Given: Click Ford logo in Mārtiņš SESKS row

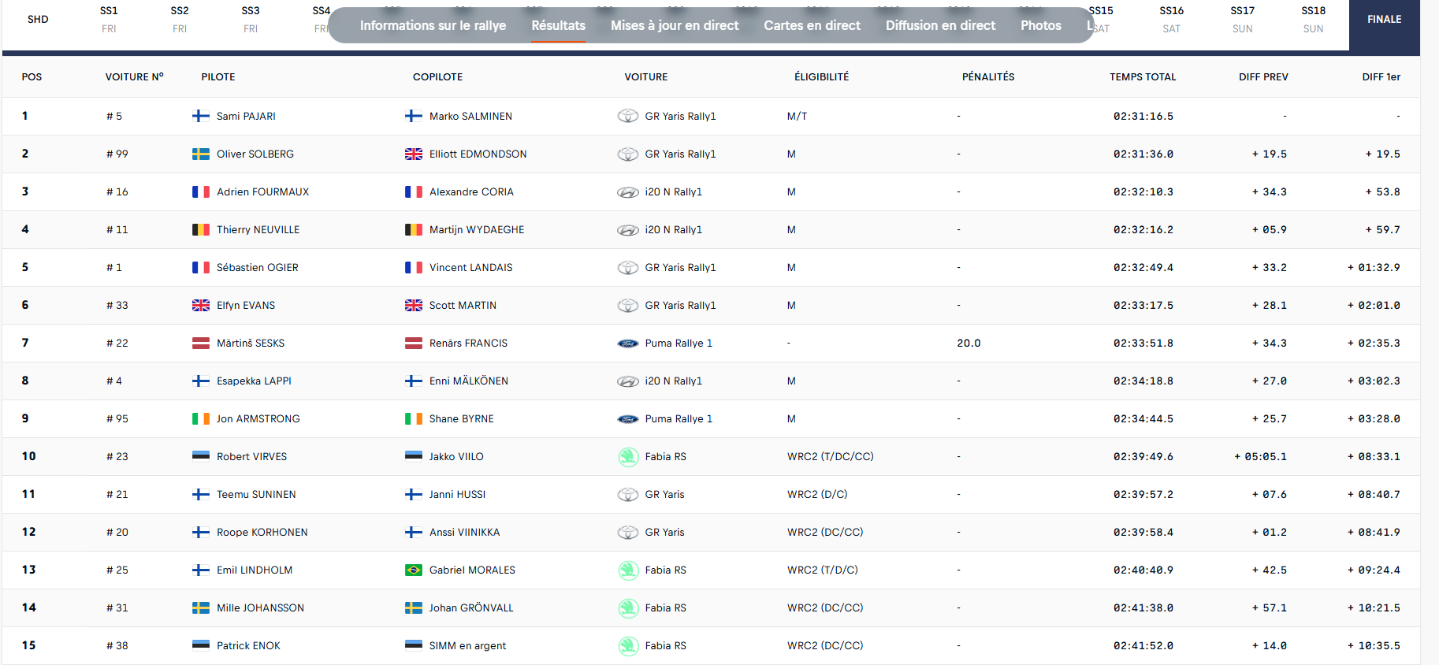Looking at the screenshot, I should 628,343.
